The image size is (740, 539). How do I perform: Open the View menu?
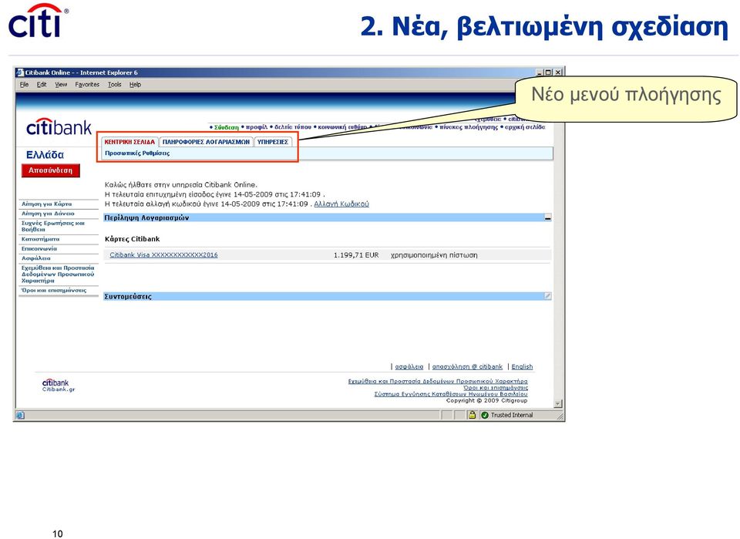tap(61, 85)
